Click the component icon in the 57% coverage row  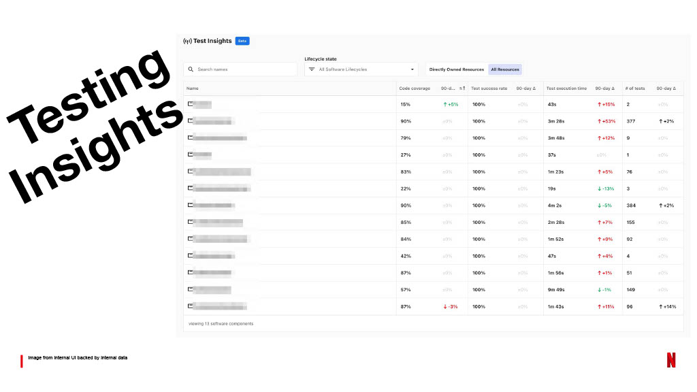pos(191,289)
